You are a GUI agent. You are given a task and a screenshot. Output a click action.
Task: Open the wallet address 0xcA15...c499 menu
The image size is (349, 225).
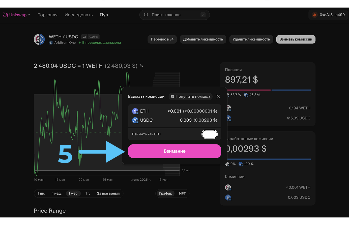pos(332,15)
